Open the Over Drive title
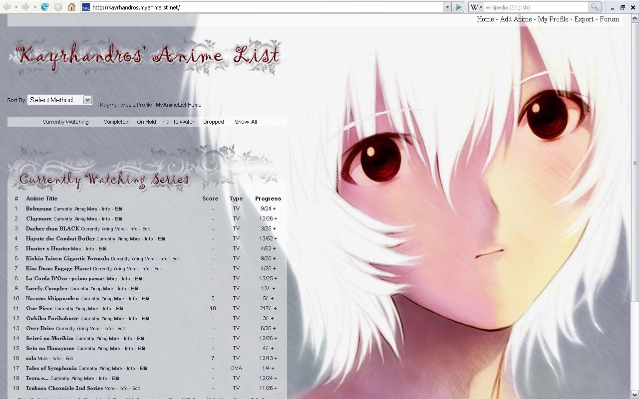Screen dimensions: 639x399 [40, 328]
